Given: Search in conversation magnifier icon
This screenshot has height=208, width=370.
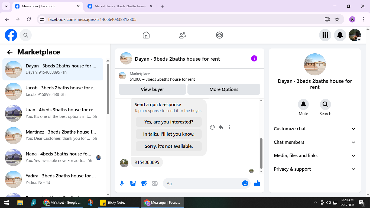Looking at the screenshot, I should coord(325,105).
